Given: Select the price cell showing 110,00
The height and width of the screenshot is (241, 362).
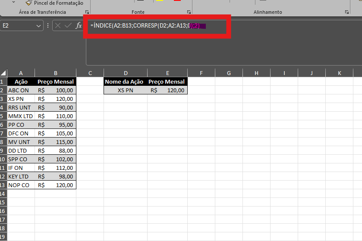Looking at the screenshot, I should coord(55,116).
